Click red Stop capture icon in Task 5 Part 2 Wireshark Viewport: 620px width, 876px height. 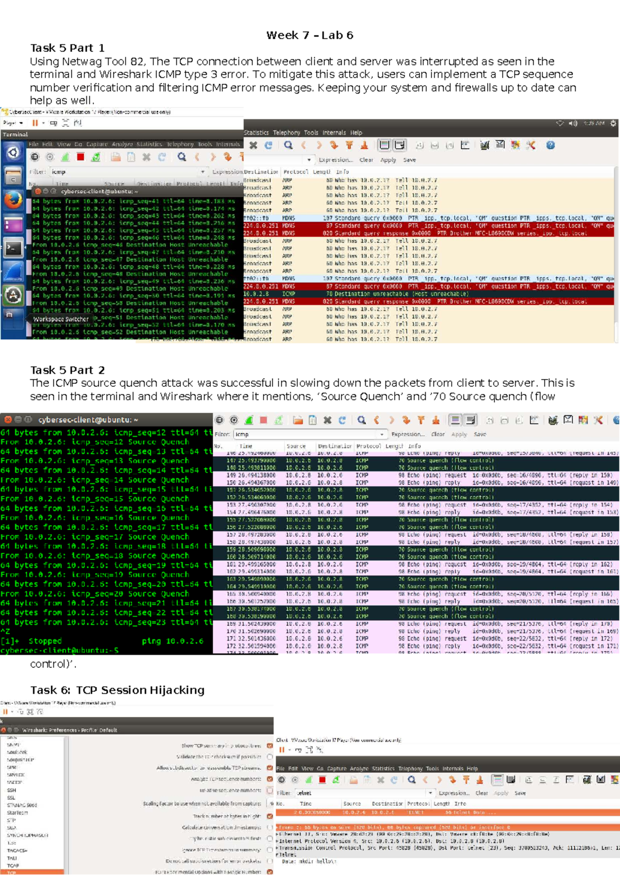tap(263, 420)
